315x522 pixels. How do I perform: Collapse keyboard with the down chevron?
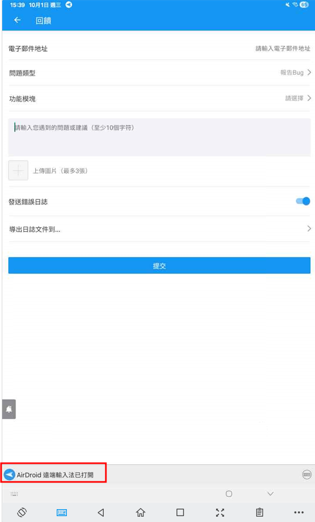coord(270,493)
